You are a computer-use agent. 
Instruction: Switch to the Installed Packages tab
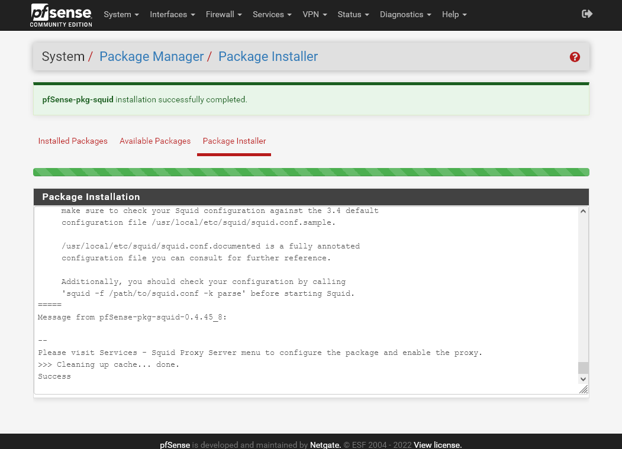(73, 141)
